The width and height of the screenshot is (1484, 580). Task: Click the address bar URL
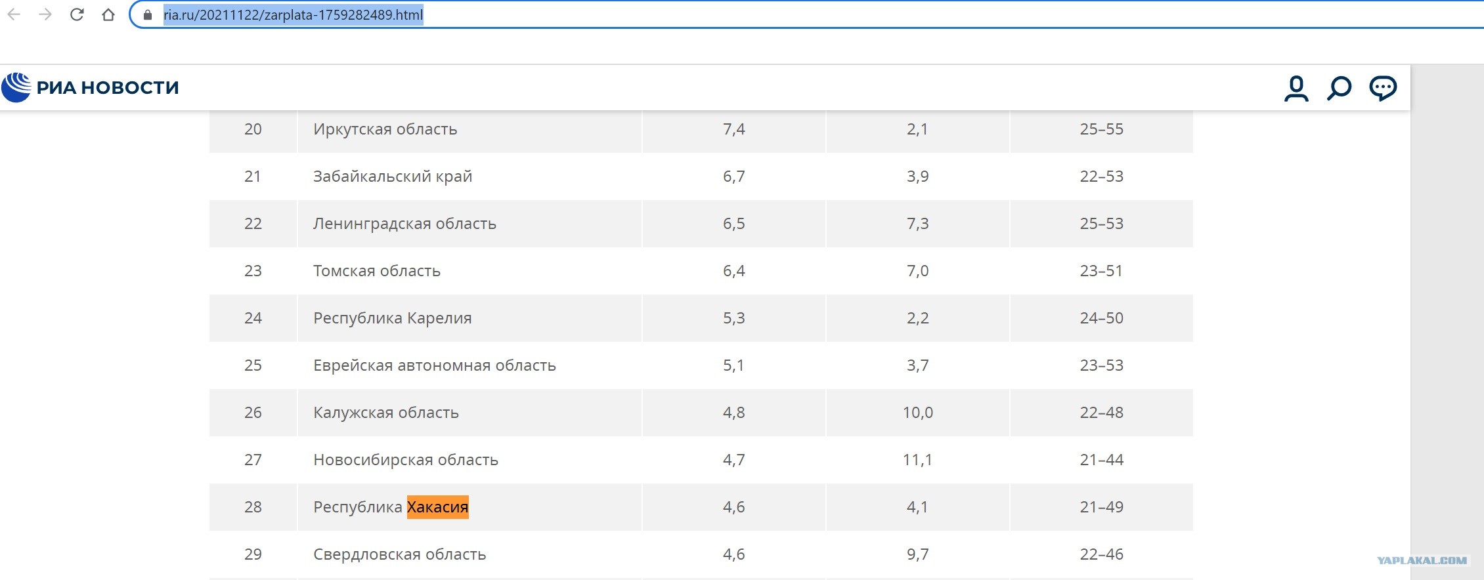[293, 15]
